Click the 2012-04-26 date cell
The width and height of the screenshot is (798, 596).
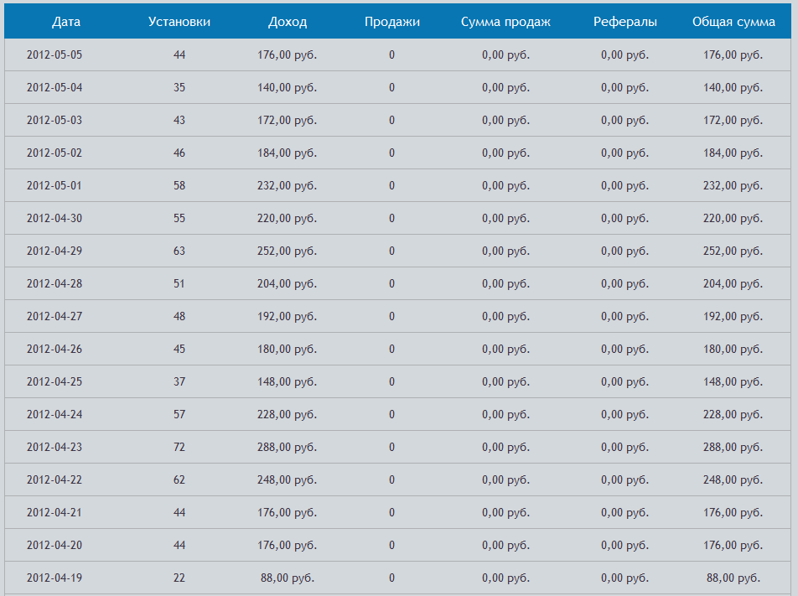tap(54, 350)
